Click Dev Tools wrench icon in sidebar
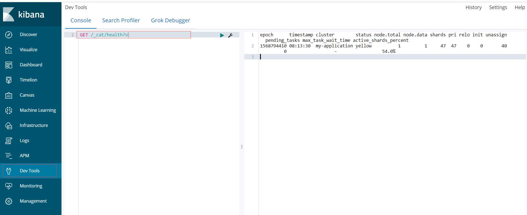 [9, 171]
